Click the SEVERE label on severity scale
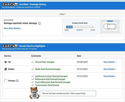The height and width of the screenshot is (102, 125). coord(93,30)
